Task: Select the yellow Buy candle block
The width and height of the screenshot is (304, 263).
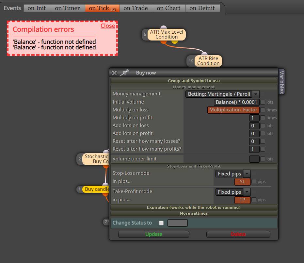Action: coord(96,189)
